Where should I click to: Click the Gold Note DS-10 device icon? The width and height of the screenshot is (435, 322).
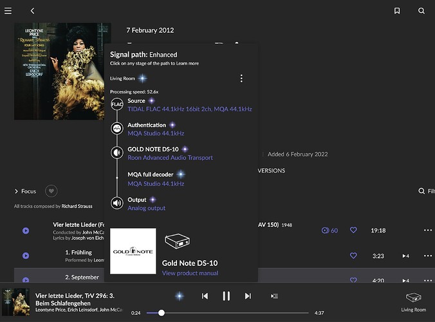coord(177,241)
